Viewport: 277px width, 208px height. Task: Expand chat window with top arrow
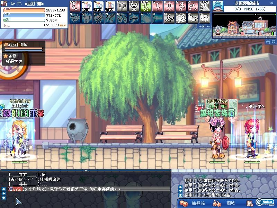(x=86, y=170)
